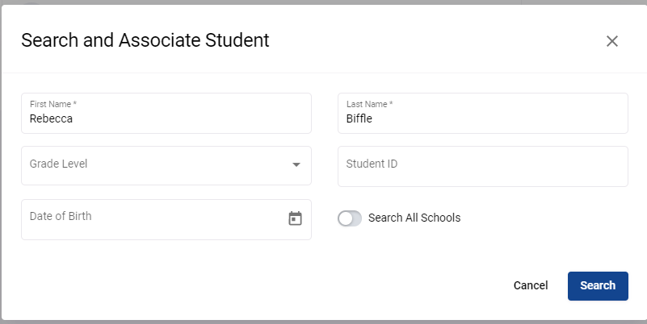Click the dimmed backdrop above the dialog
This screenshot has width=647, height=324.
point(289,2)
